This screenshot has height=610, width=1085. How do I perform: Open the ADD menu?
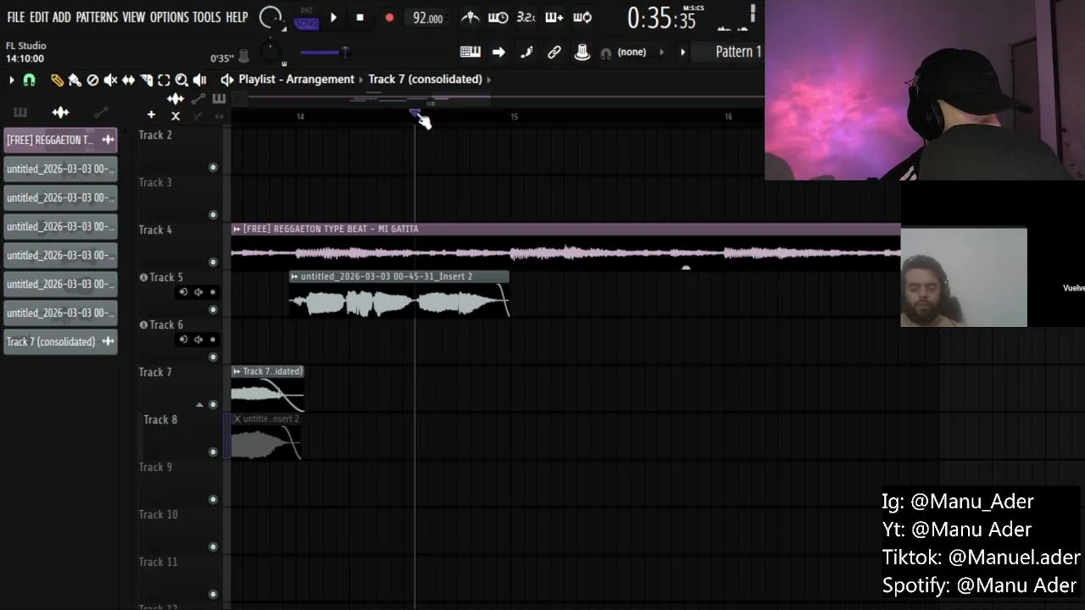61,17
